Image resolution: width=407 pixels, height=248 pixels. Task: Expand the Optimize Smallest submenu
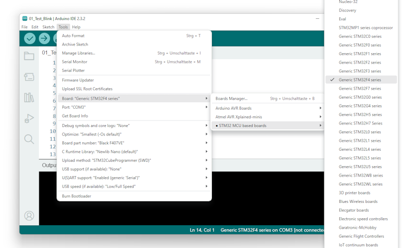pos(134,134)
